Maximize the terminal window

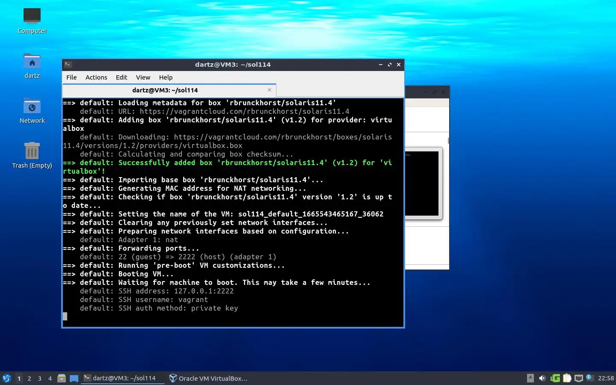click(x=389, y=65)
